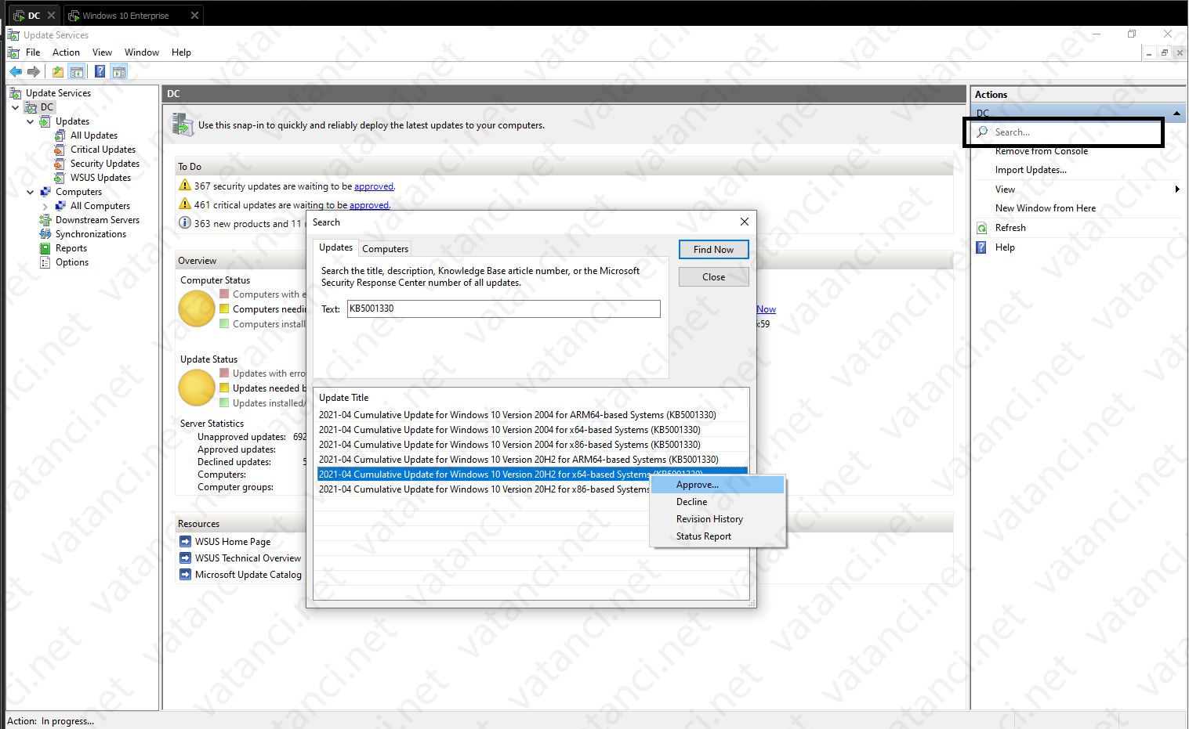Click the WSUS Technical Overview icon
1189x729 pixels.
pos(185,558)
